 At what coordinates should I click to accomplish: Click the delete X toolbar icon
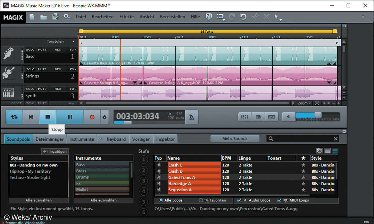click(266, 17)
